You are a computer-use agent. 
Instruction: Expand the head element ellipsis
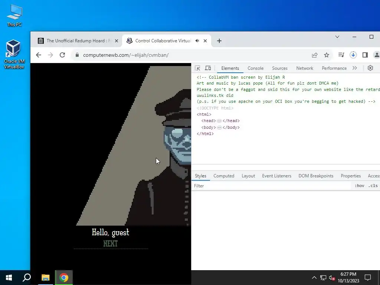coord(219,121)
